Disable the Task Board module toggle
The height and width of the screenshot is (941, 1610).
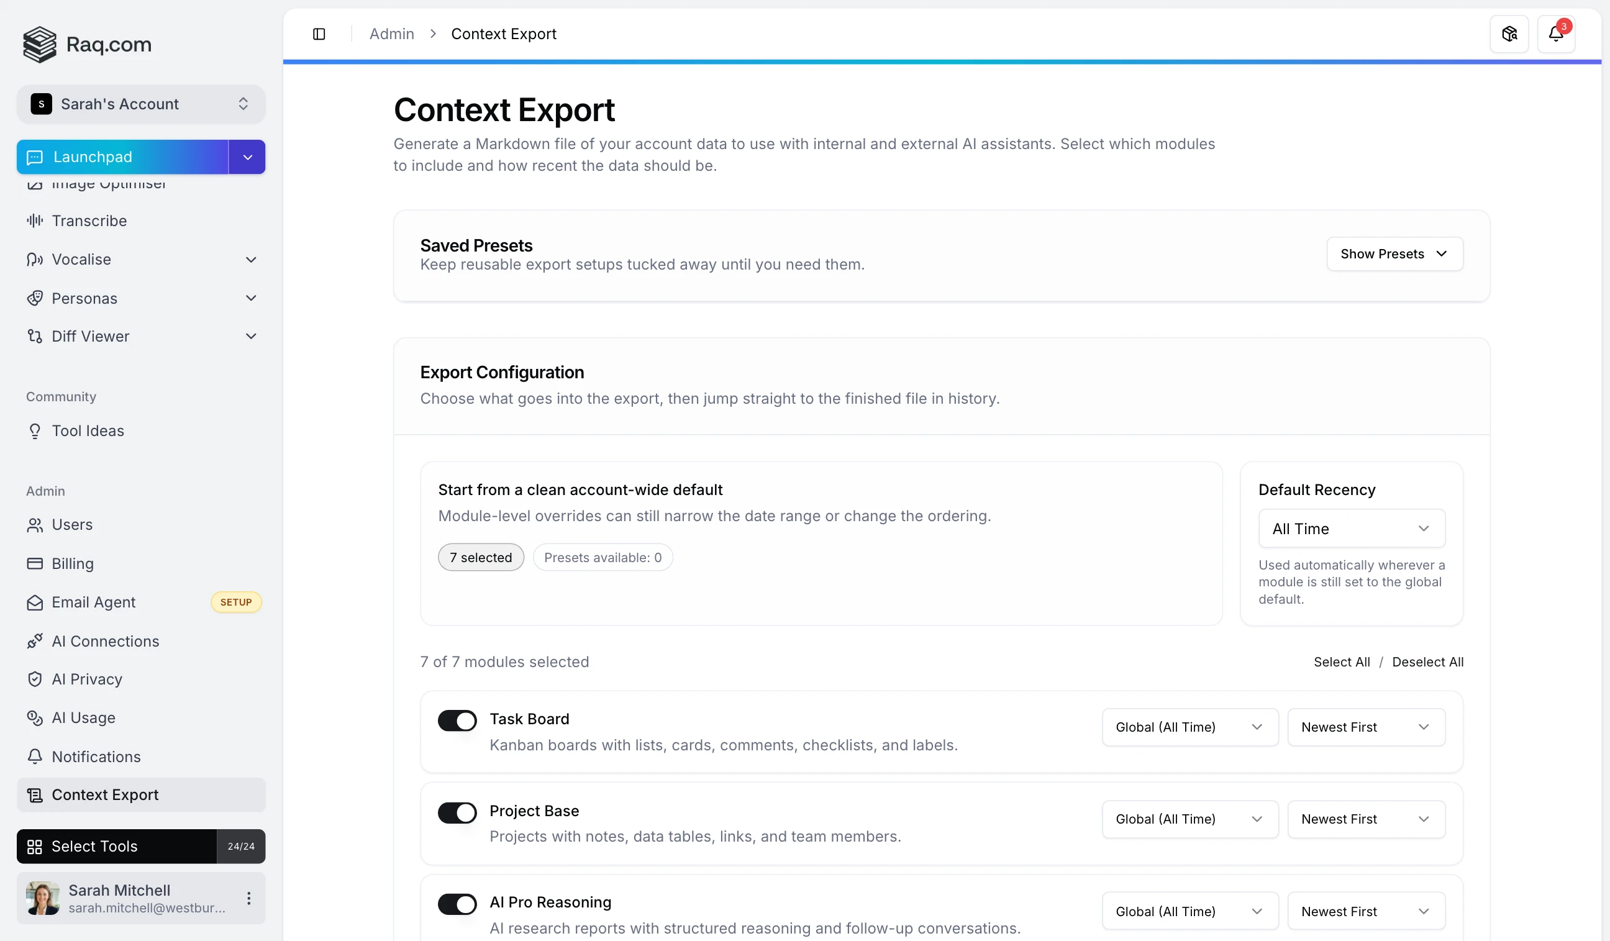tap(456, 720)
